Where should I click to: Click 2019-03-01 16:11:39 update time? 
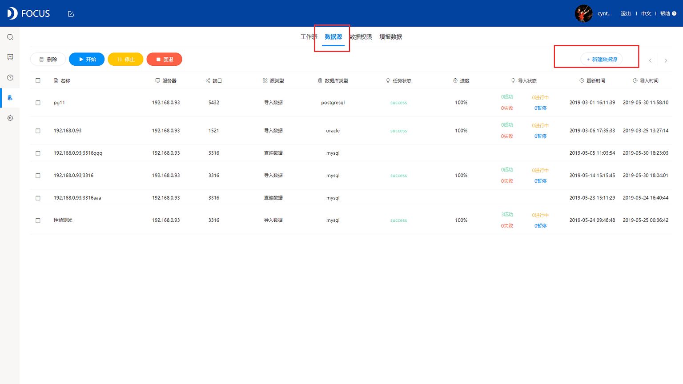[592, 103]
